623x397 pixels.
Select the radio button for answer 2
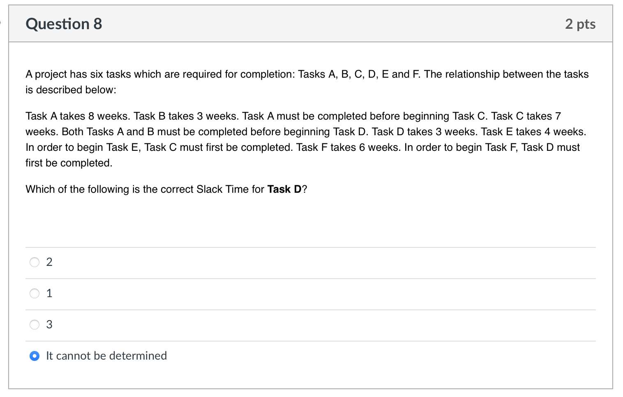[x=35, y=262]
